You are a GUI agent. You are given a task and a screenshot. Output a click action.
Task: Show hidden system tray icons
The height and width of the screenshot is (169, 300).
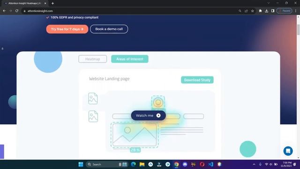[254, 164]
